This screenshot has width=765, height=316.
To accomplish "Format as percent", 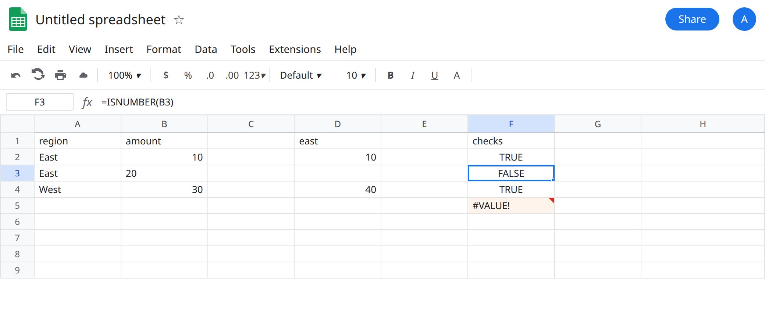I will click(188, 75).
